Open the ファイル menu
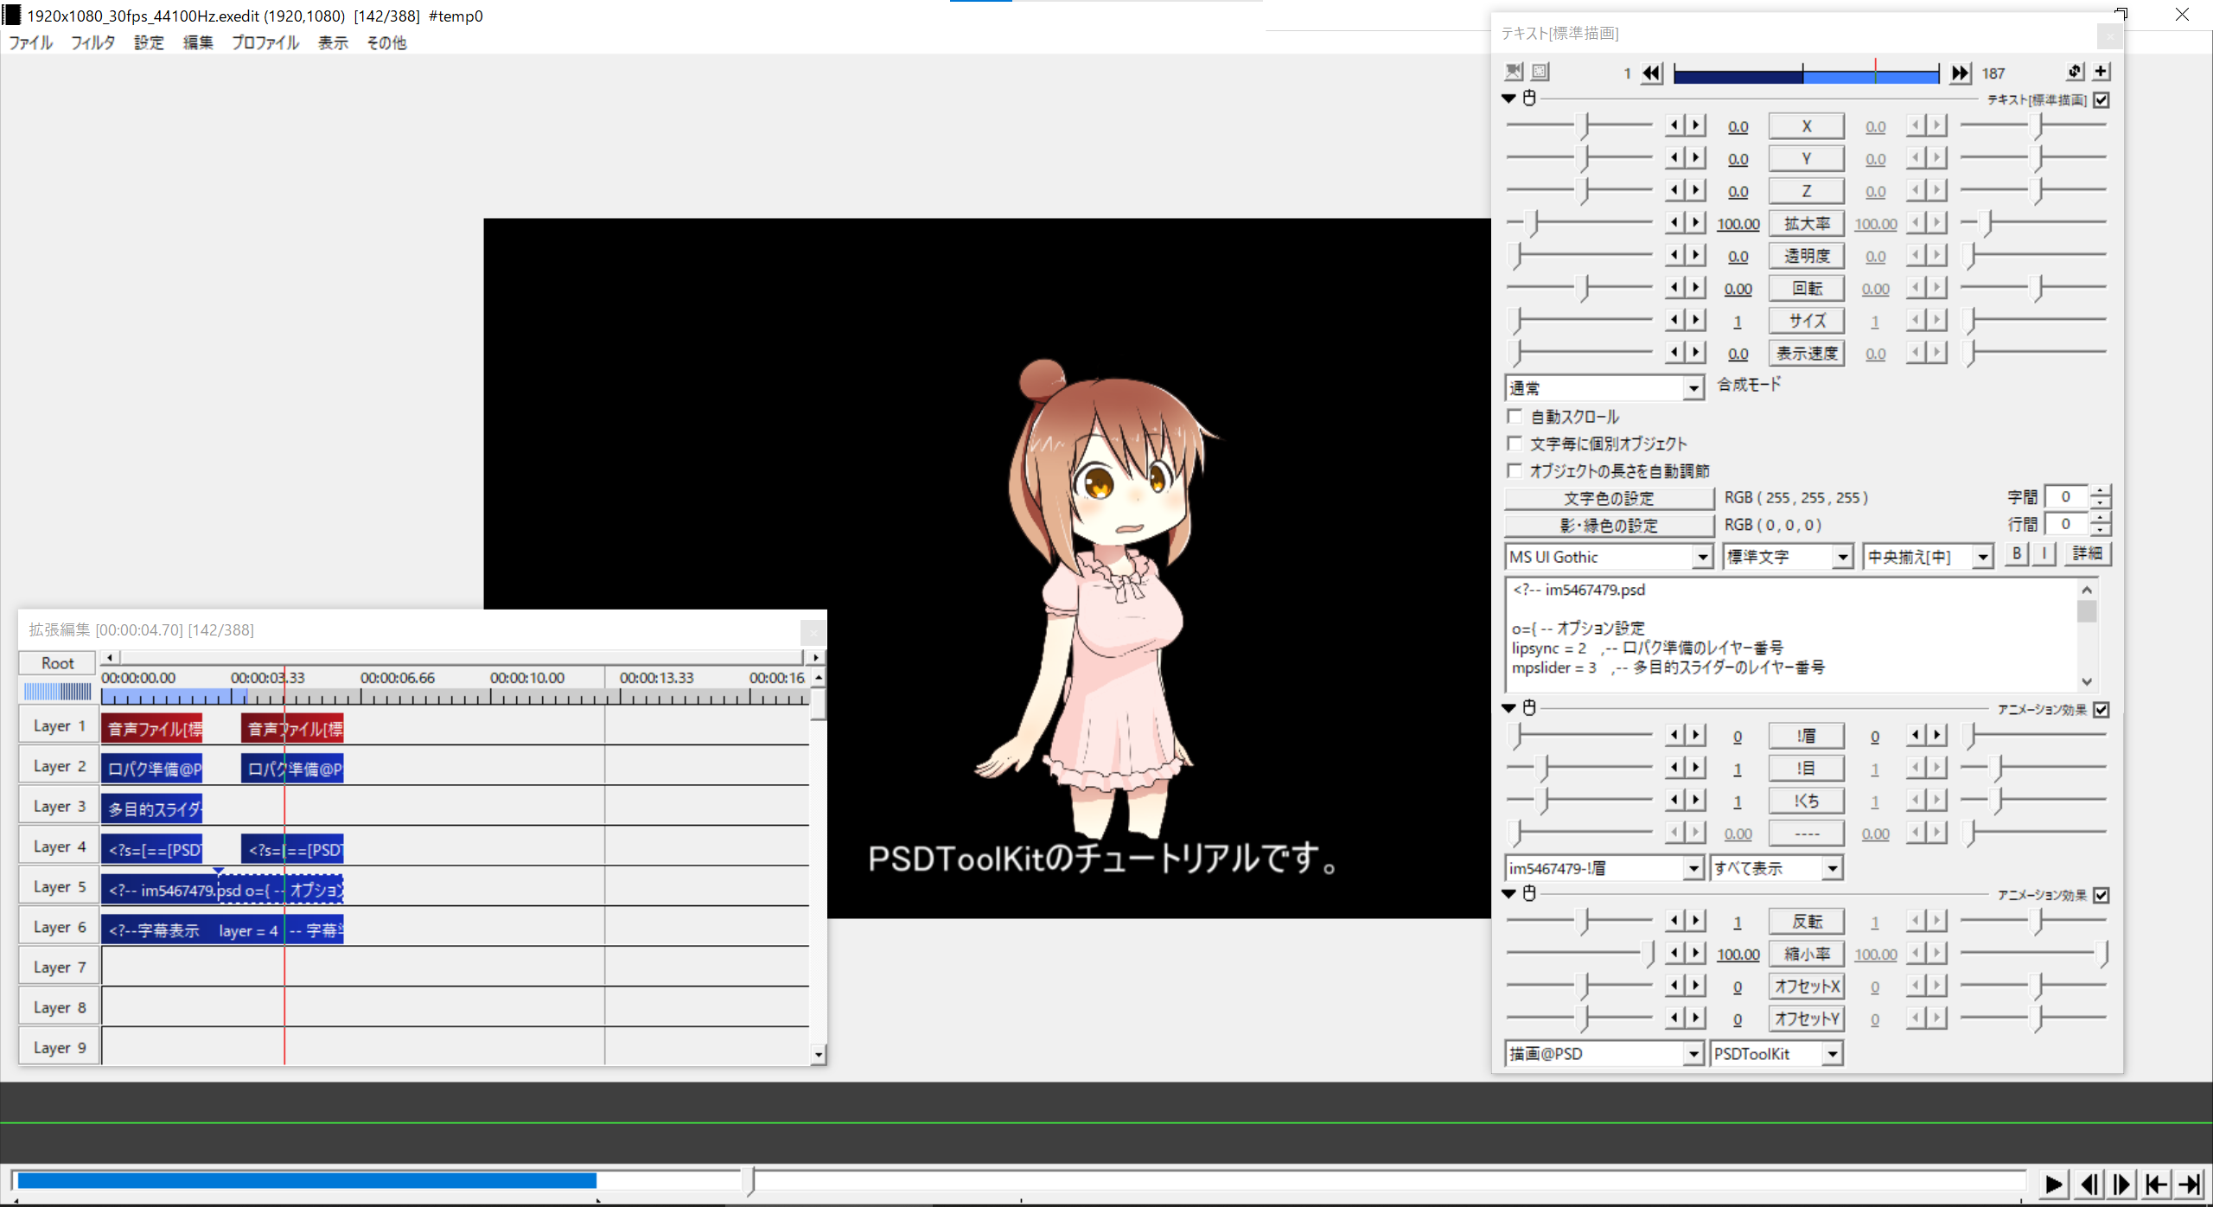Image resolution: width=2213 pixels, height=1207 pixels. [x=29, y=42]
